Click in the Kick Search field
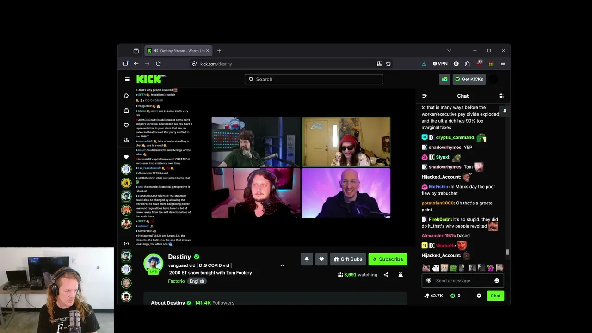 (314, 79)
